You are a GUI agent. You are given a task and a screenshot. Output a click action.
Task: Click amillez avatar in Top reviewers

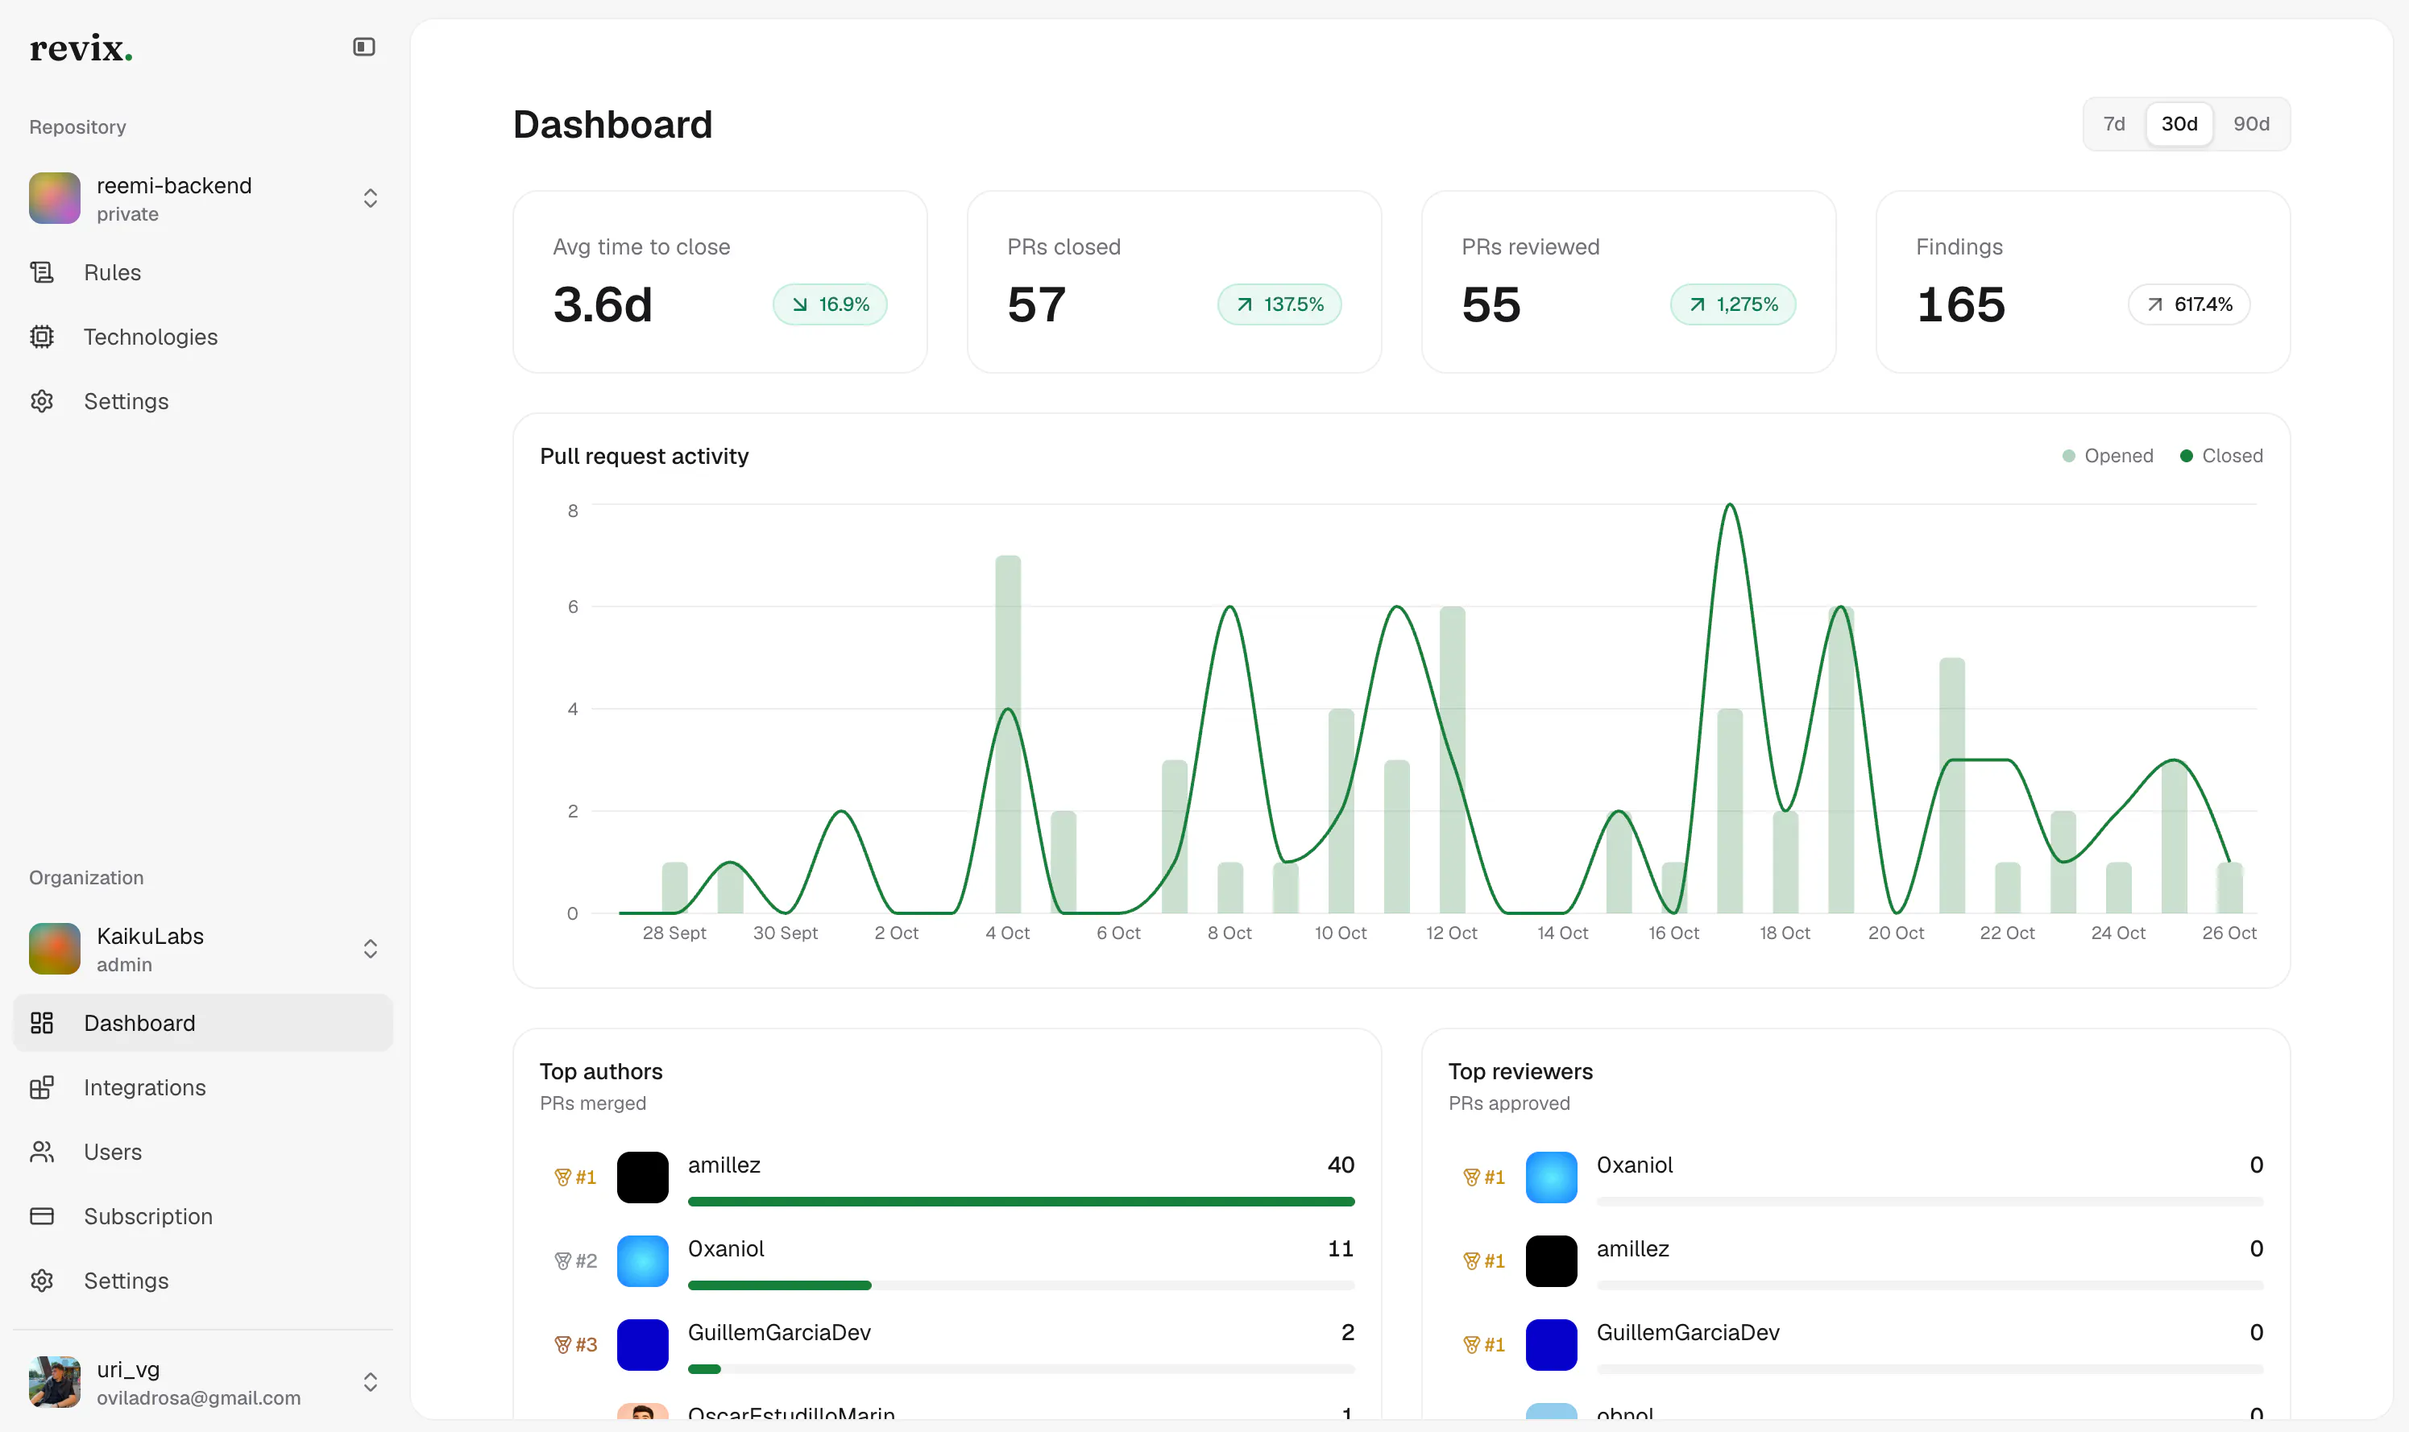[x=1552, y=1261]
